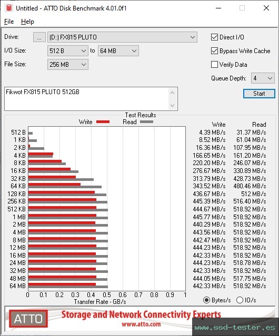Click the 48 MB row label in chart

(17, 278)
